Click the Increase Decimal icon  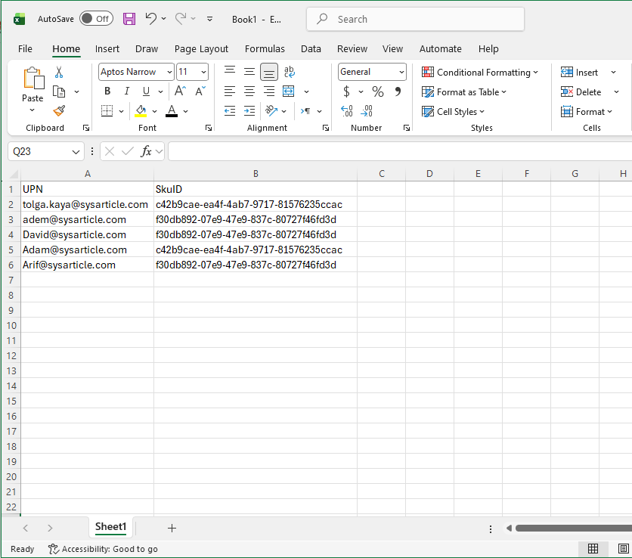pos(347,111)
